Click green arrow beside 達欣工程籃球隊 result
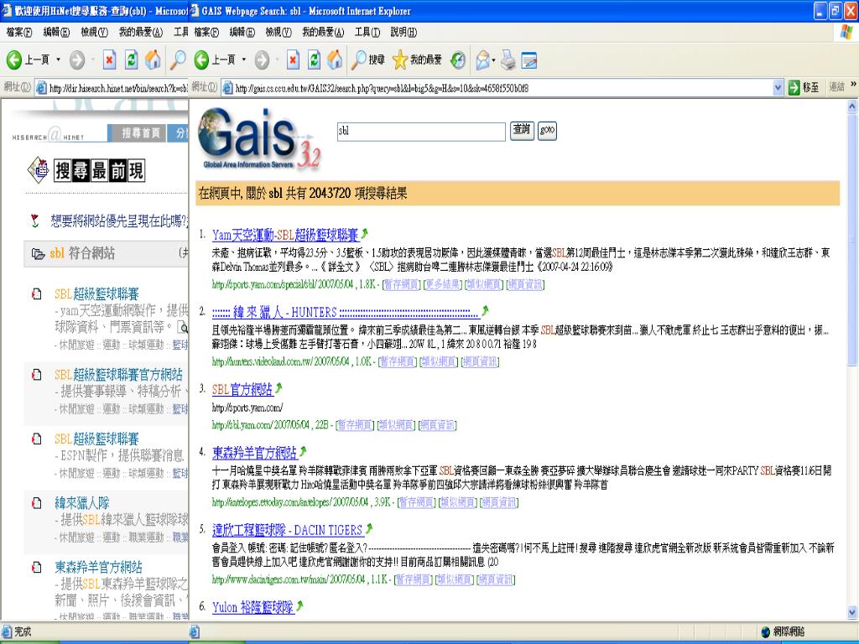Image resolution: width=859 pixels, height=644 pixels. click(369, 529)
